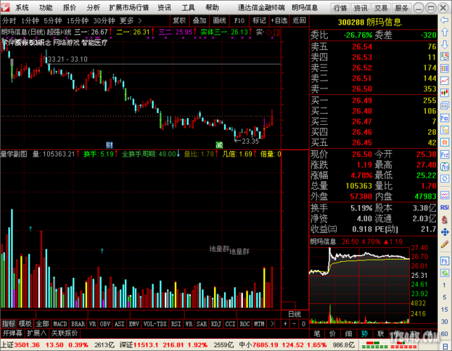The width and height of the screenshot is (452, 351).
Task: Click the RSI indicator sidebar icon
Action: (x=444, y=207)
